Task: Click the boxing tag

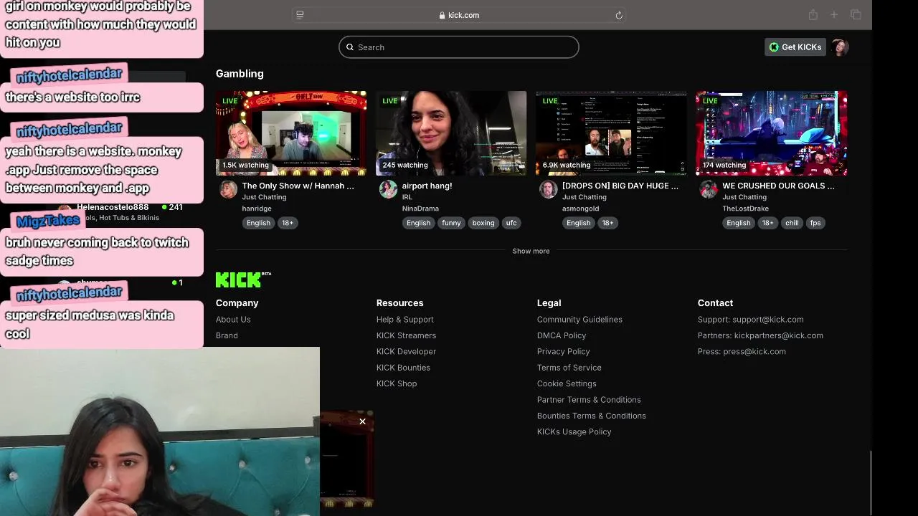Action: pyautogui.click(x=483, y=223)
